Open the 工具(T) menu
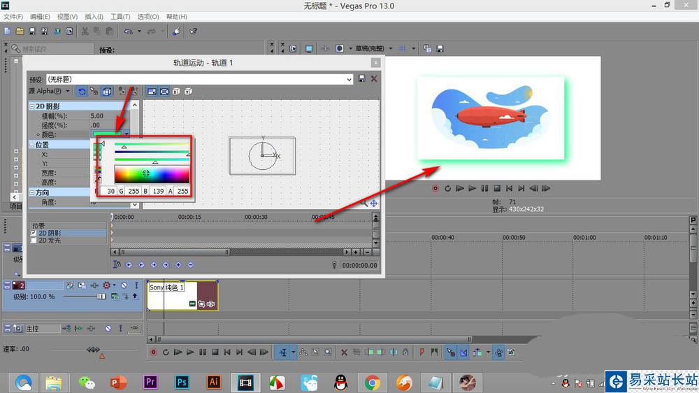The width and height of the screenshot is (699, 393). tap(120, 17)
